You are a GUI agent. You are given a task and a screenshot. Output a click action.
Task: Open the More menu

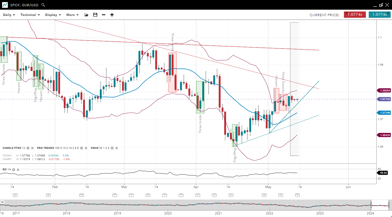click(x=72, y=15)
